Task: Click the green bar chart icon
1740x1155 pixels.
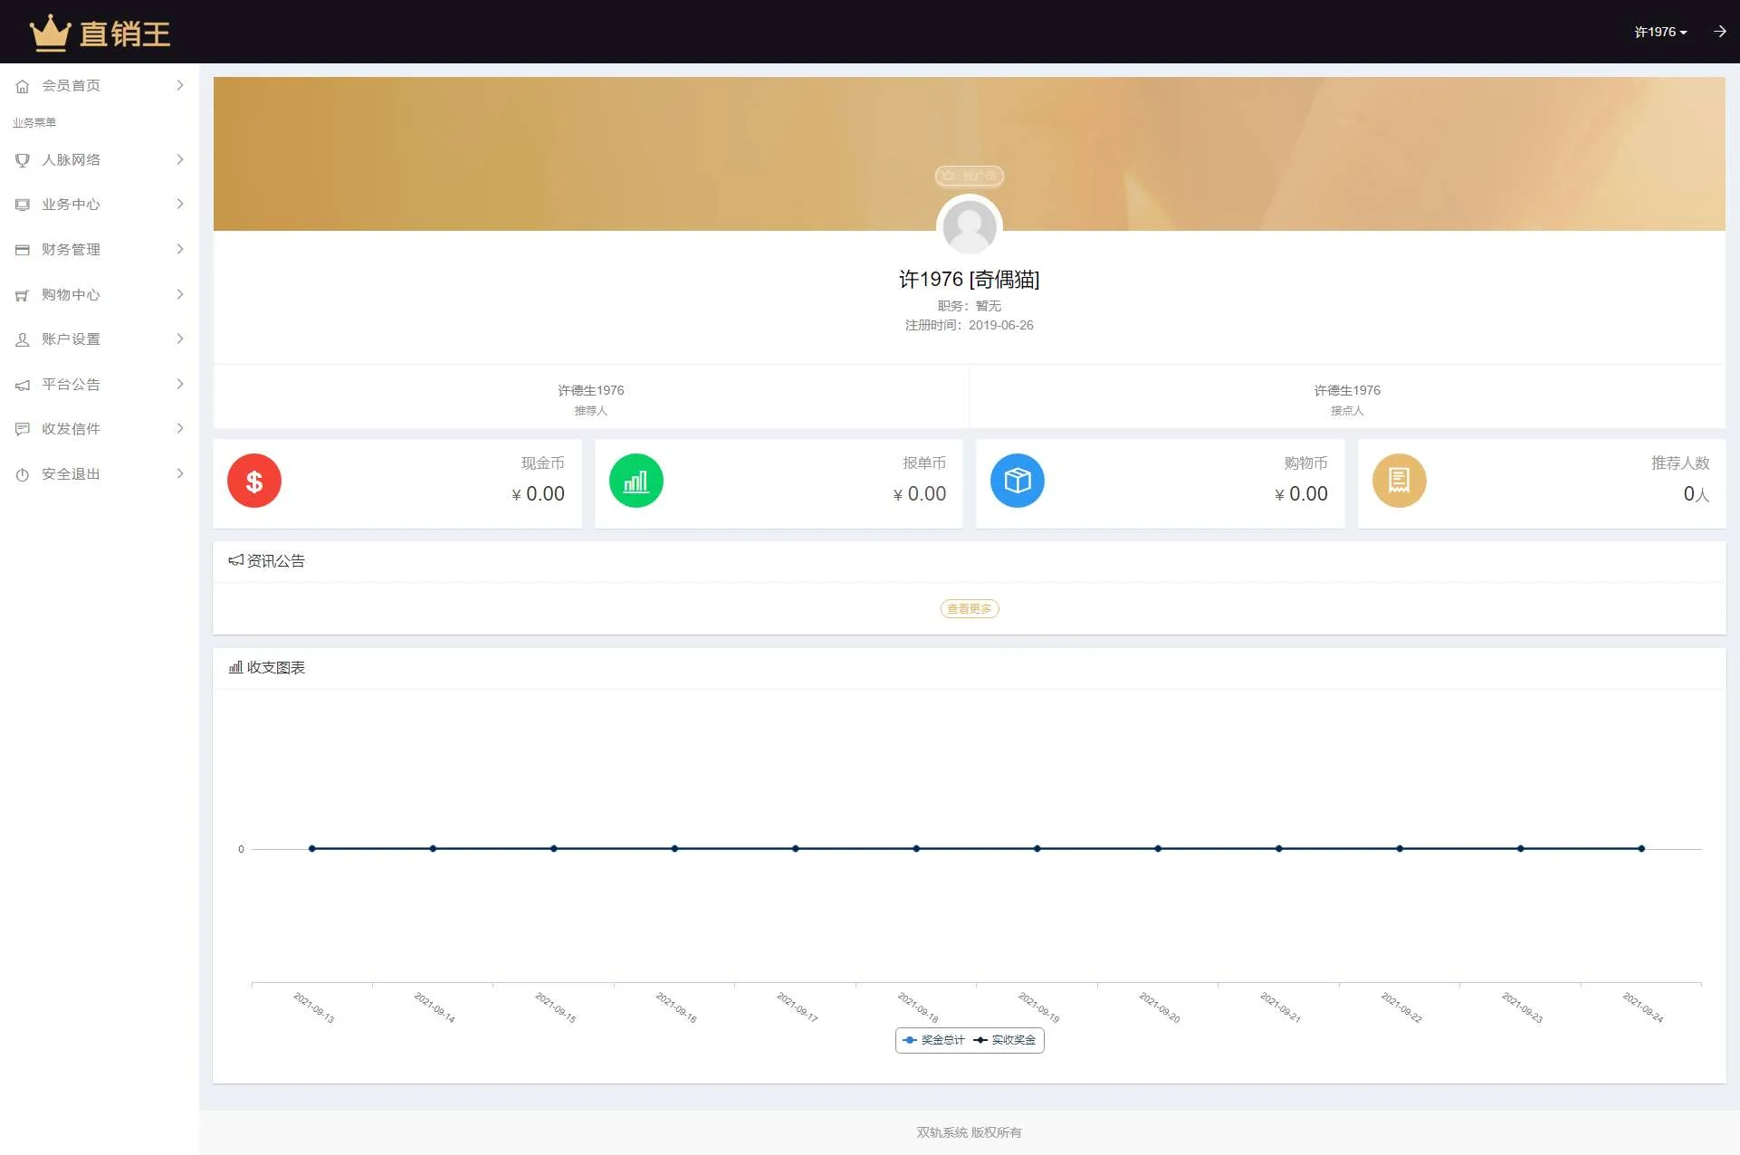Action: (636, 481)
